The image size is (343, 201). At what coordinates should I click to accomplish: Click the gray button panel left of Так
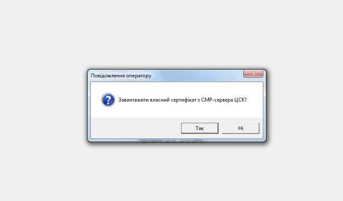tap(135, 128)
